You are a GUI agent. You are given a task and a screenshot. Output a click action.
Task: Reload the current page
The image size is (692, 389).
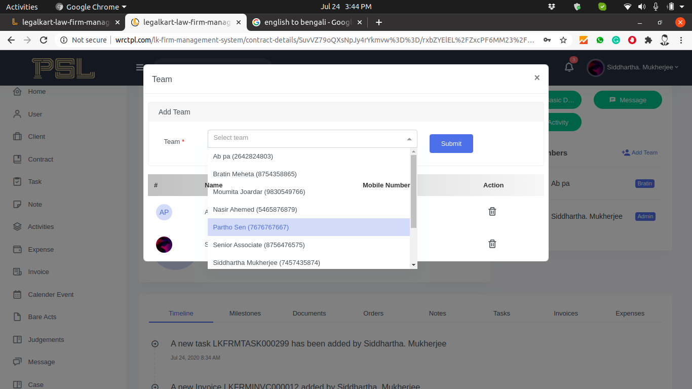coord(44,40)
